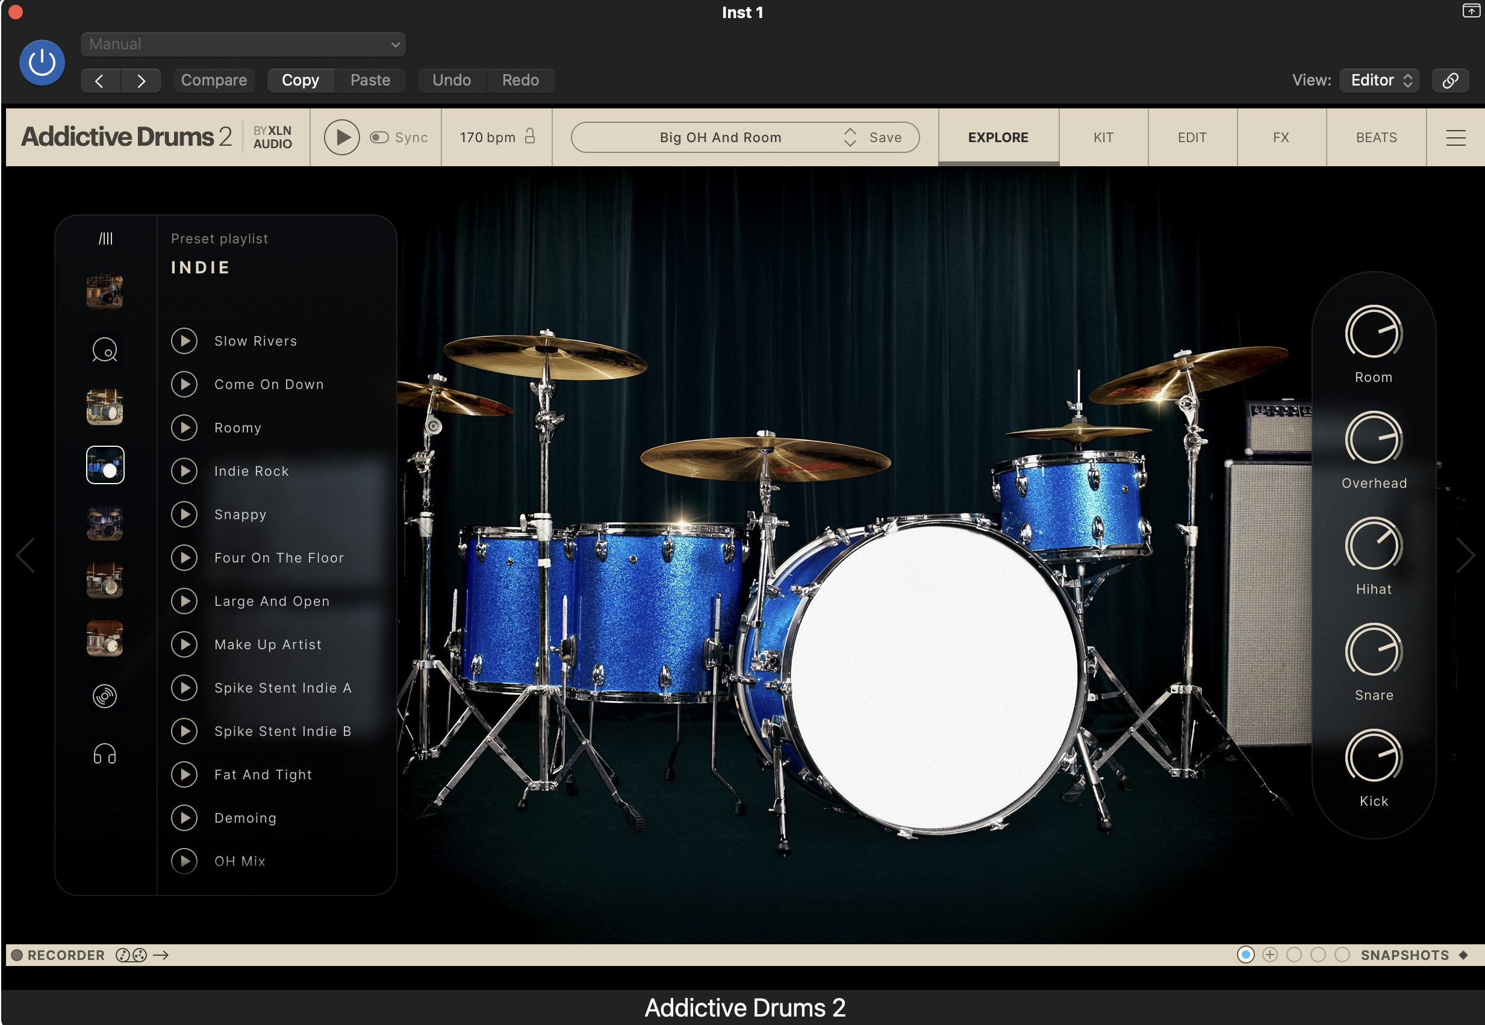Screen dimensions: 1485x1025
Task: Click the tempo lock icon
Action: pyautogui.click(x=530, y=136)
